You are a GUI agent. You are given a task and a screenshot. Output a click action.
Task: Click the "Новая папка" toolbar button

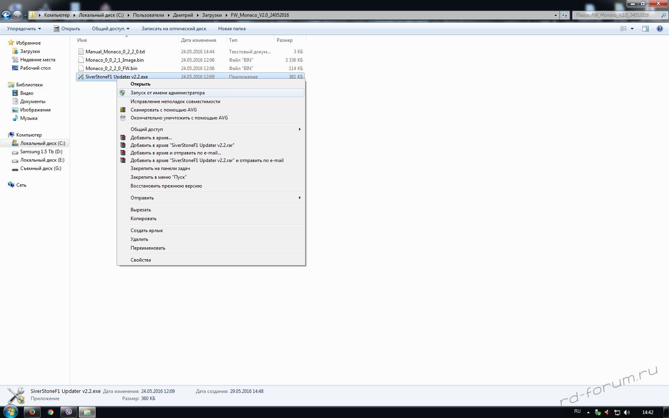[x=231, y=29]
